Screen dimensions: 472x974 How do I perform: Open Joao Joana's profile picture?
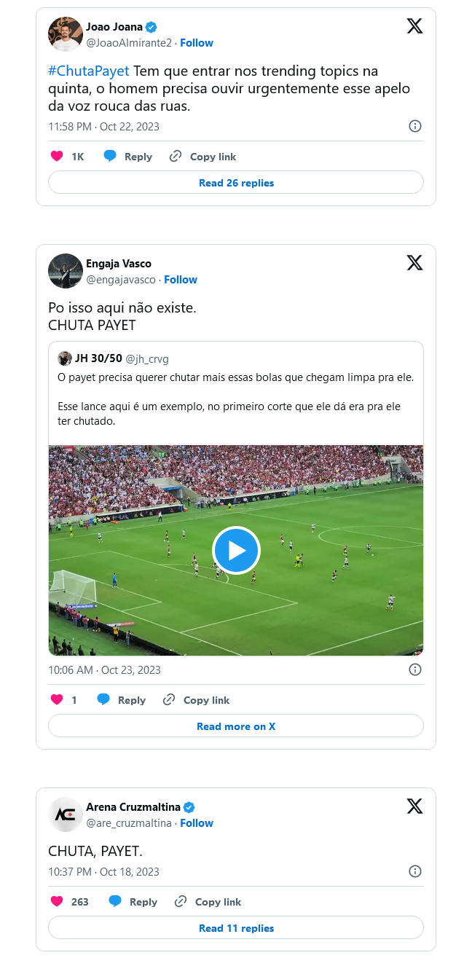[66, 34]
